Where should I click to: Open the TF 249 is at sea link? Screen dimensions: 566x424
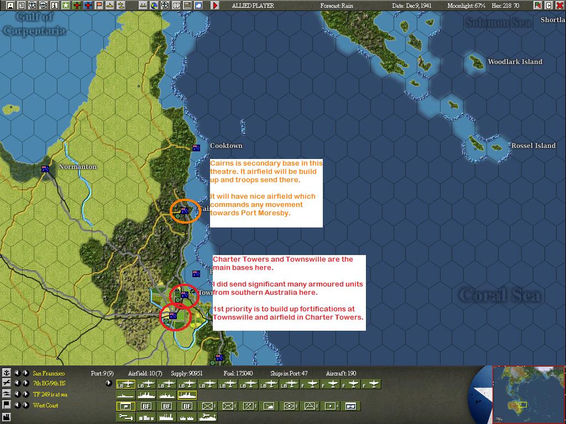50,394
